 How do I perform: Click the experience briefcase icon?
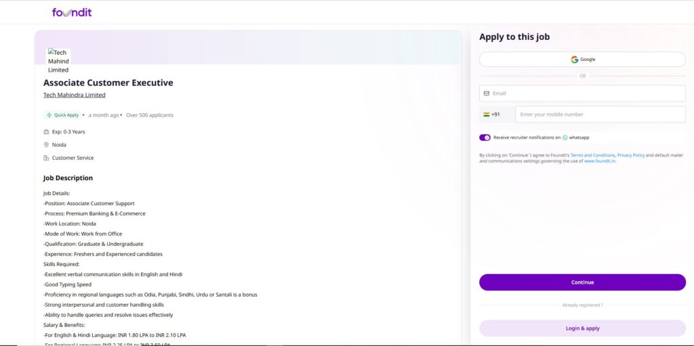[x=47, y=132]
